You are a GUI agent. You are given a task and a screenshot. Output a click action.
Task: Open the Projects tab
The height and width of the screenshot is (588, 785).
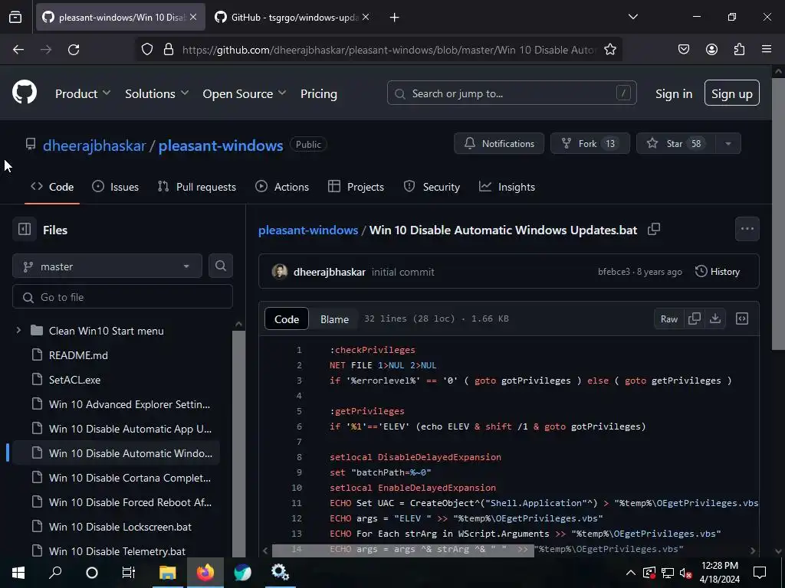tap(356, 187)
